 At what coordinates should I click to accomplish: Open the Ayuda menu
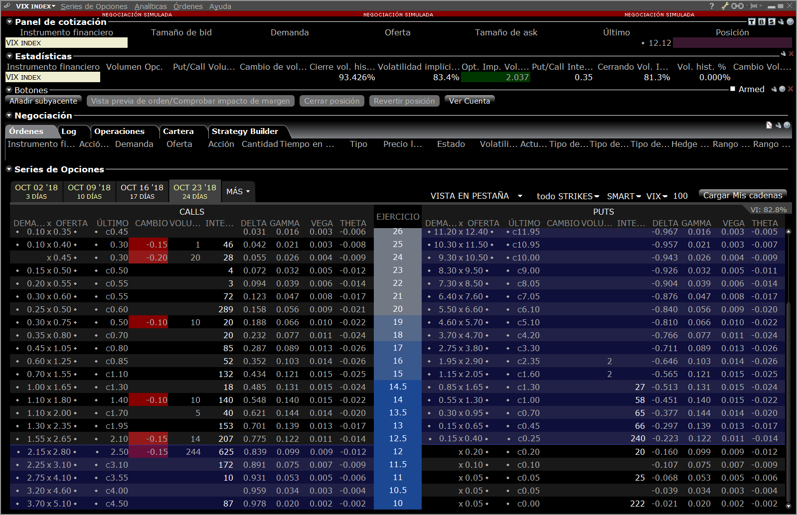(x=220, y=6)
